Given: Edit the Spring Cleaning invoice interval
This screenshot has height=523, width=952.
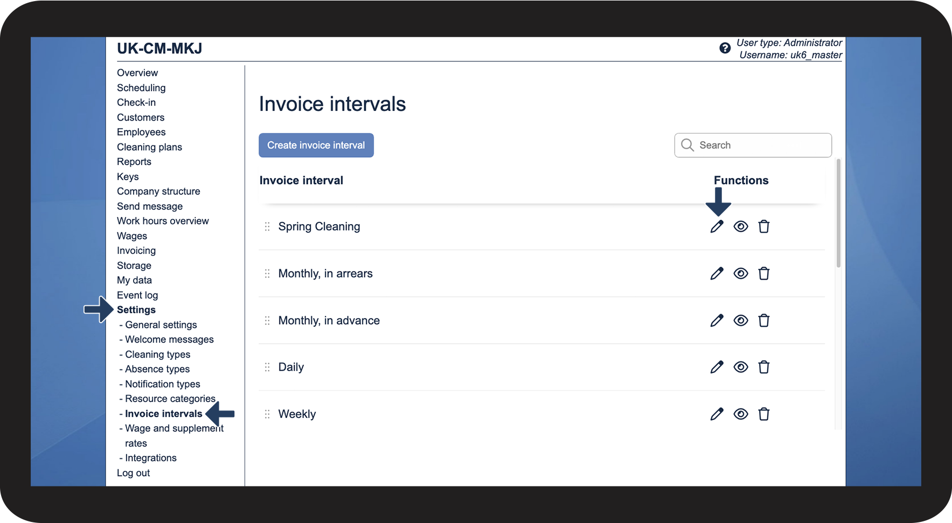Looking at the screenshot, I should coord(717,227).
